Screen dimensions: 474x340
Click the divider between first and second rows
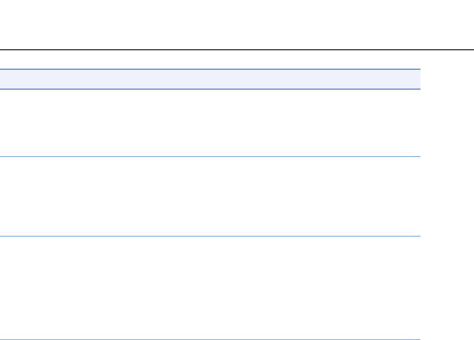(x=210, y=157)
